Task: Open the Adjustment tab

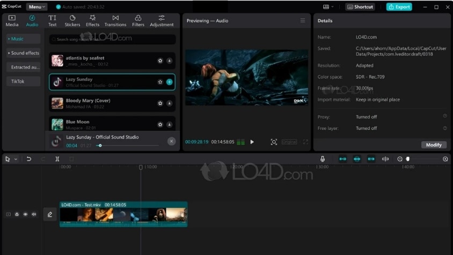Action: coord(162,21)
